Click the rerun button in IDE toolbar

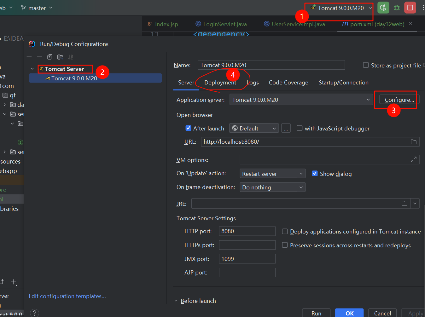pos(383,8)
